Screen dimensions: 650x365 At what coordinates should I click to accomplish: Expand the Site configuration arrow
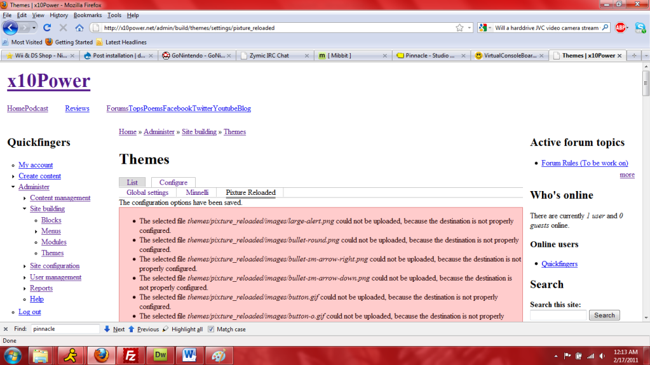tap(24, 266)
